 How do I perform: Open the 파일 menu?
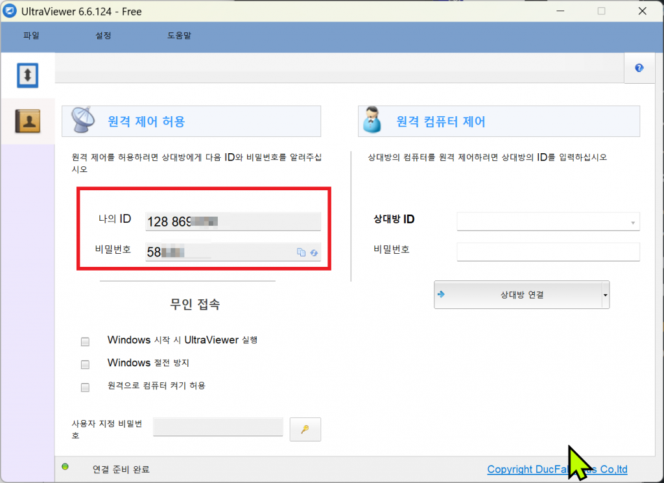(31, 36)
